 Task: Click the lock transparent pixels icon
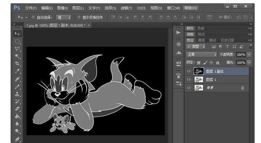coord(199,63)
